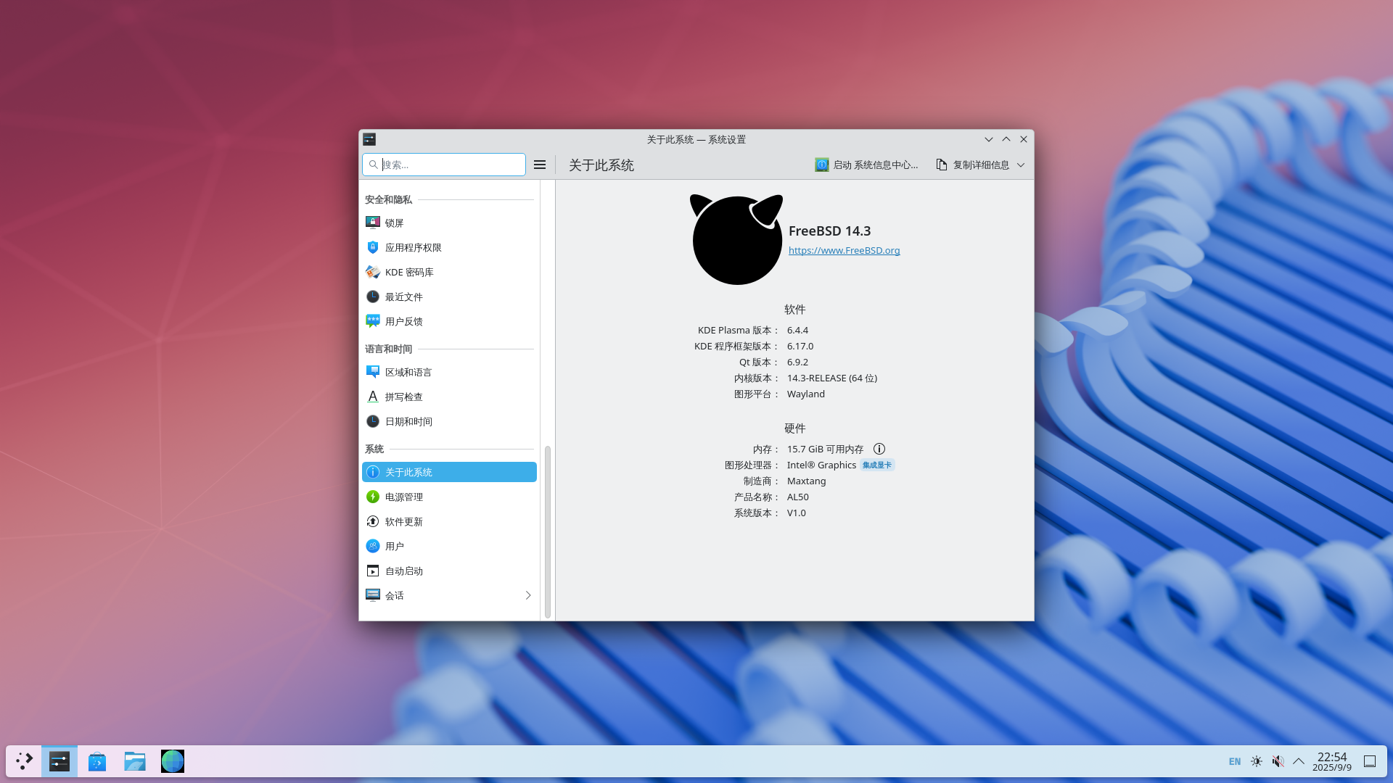The image size is (1393, 783).
Task: Click Intel® Graphics processor value
Action: pos(822,465)
